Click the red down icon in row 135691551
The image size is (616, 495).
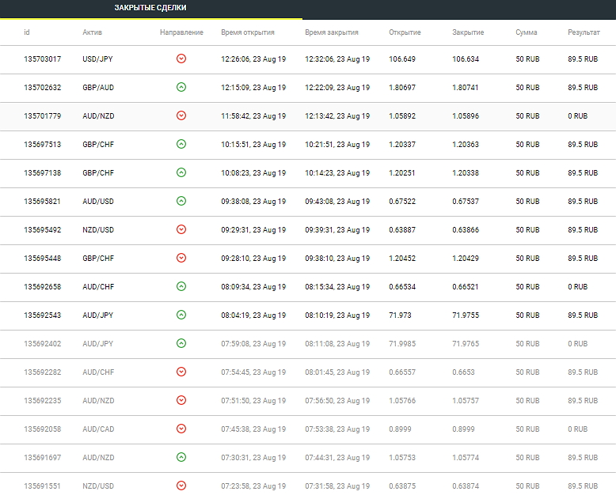pyautogui.click(x=181, y=486)
